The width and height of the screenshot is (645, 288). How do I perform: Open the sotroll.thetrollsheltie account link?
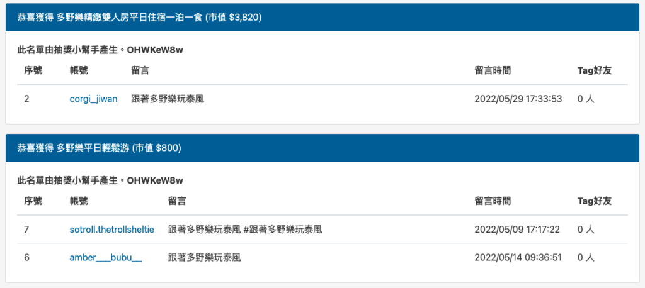click(112, 230)
